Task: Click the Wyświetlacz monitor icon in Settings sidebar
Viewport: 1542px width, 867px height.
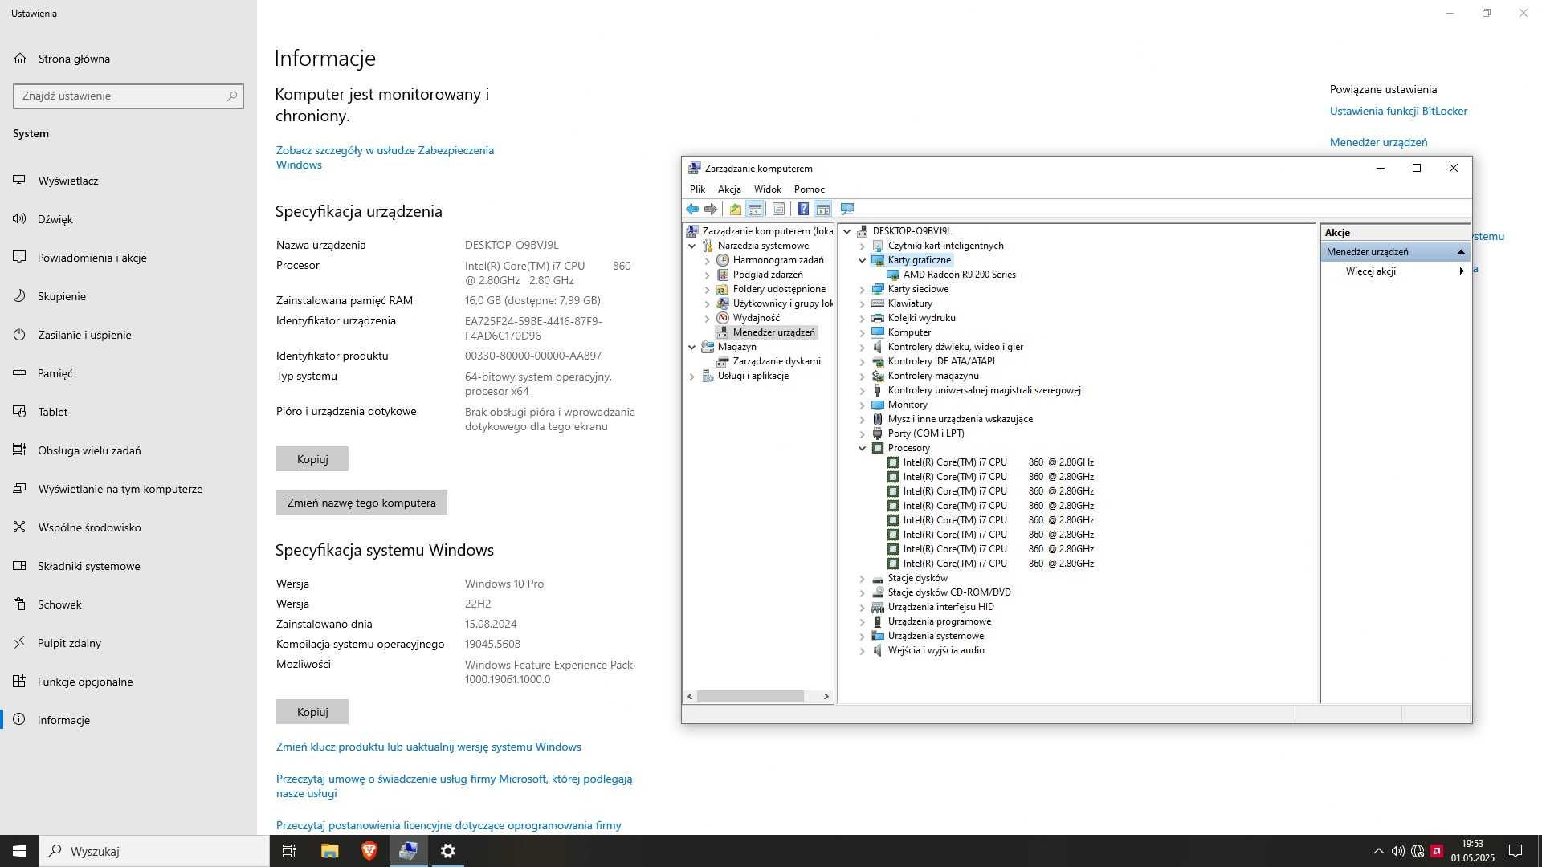Action: click(x=19, y=181)
